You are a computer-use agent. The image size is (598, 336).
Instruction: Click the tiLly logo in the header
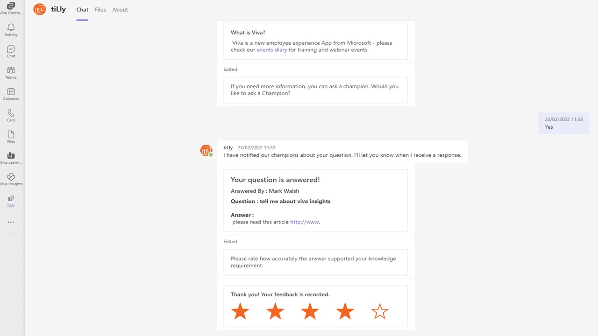click(40, 9)
